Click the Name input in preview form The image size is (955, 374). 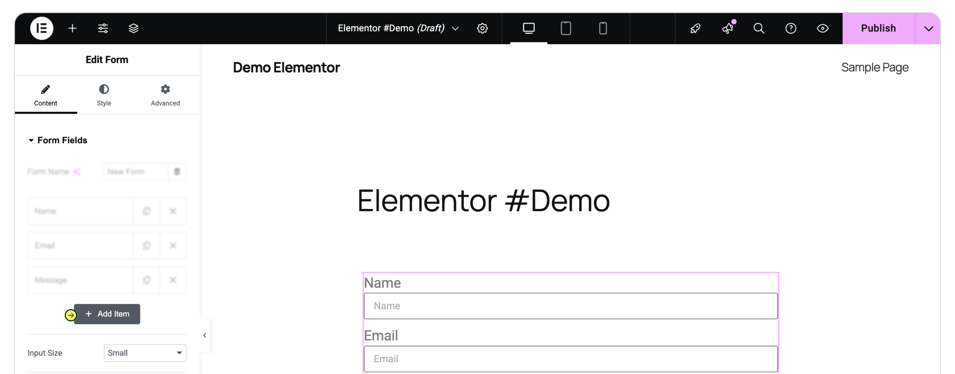[571, 306]
